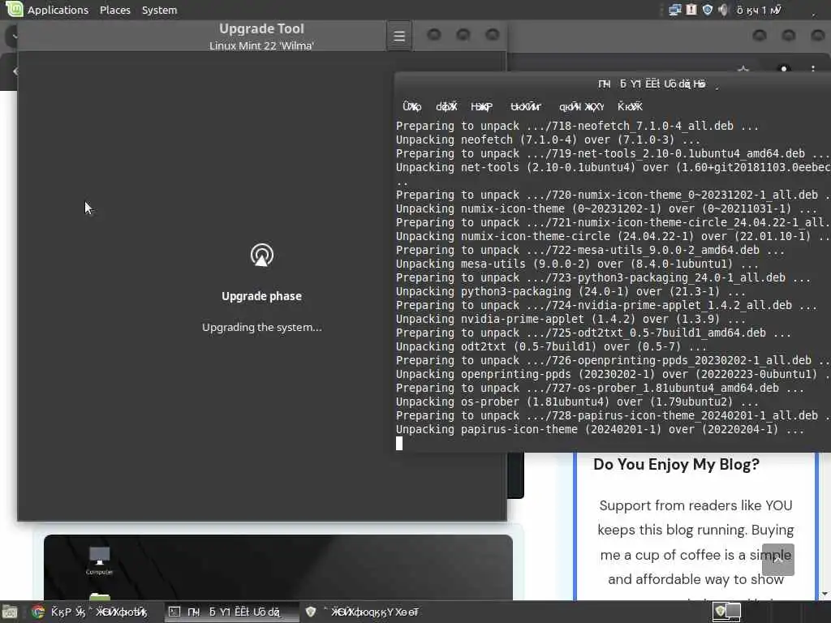Click the browser scrollbar down arrow

tap(825, 595)
